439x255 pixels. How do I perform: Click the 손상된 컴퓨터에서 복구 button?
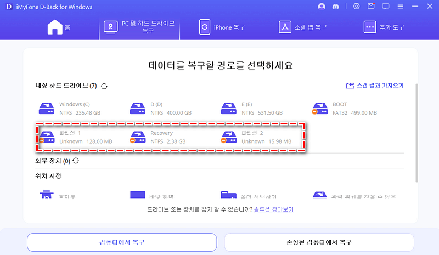(319, 242)
